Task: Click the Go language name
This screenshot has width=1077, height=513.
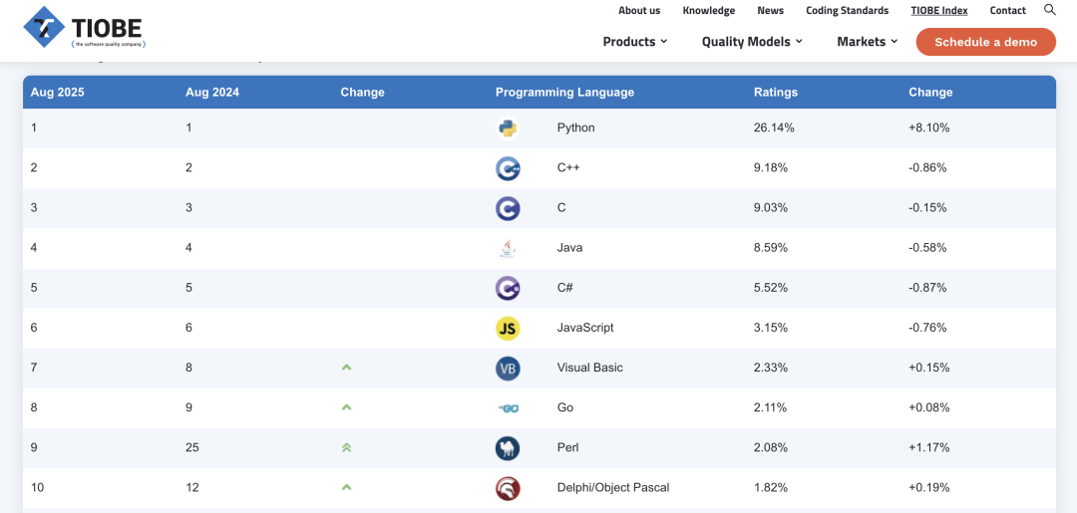Action: click(564, 407)
